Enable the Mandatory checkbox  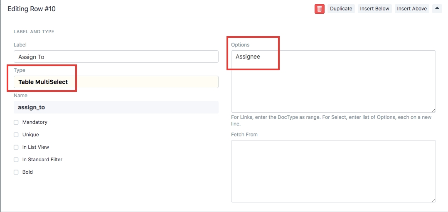16,122
